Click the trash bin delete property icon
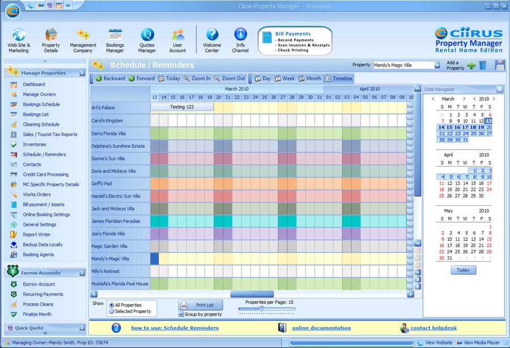This screenshot has height=348, width=510. coord(483,65)
